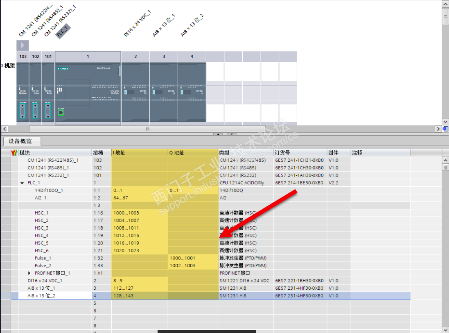Click firmware V2.2 cell
Viewport: 449px width, 333px height.
[x=339, y=183]
